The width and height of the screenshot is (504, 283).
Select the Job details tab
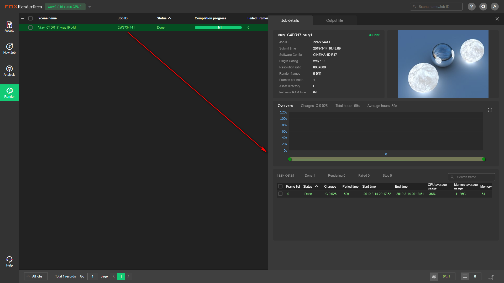click(x=290, y=20)
